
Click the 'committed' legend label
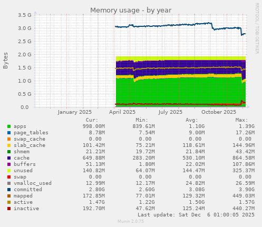(x=28, y=190)
